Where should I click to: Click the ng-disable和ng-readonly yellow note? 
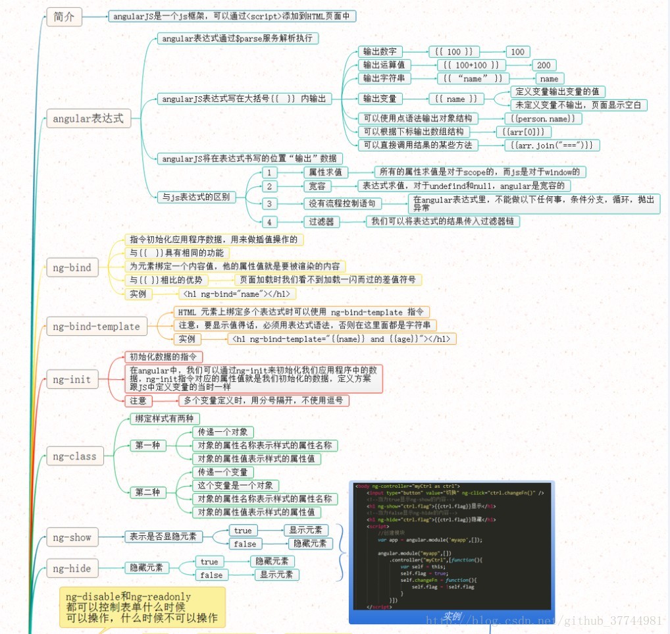(142, 607)
